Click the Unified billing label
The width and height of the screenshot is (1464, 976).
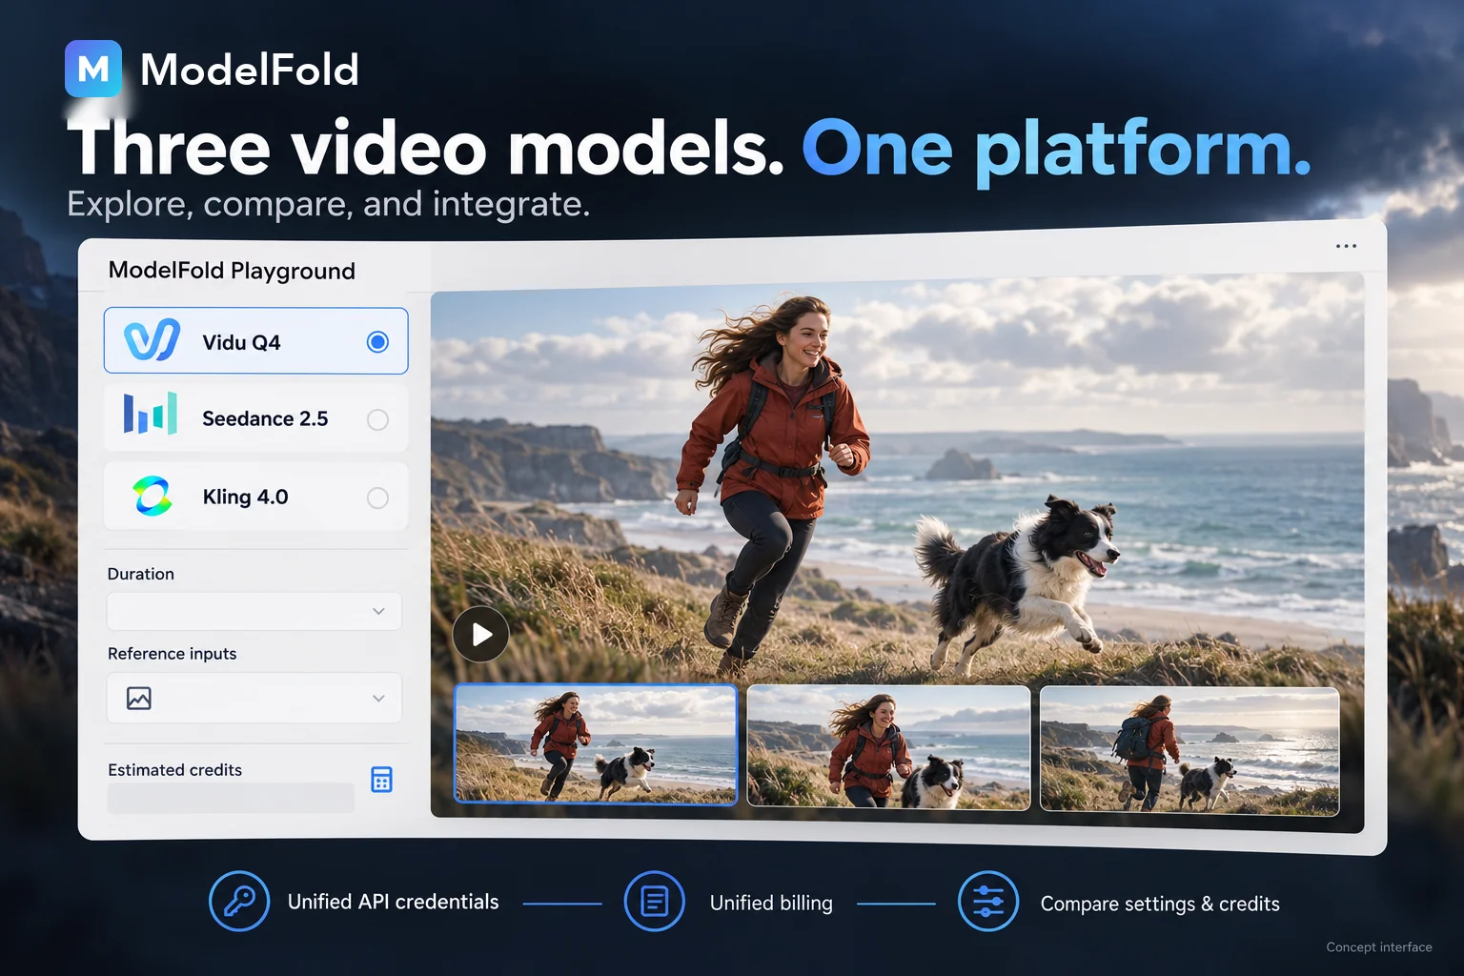(x=771, y=903)
